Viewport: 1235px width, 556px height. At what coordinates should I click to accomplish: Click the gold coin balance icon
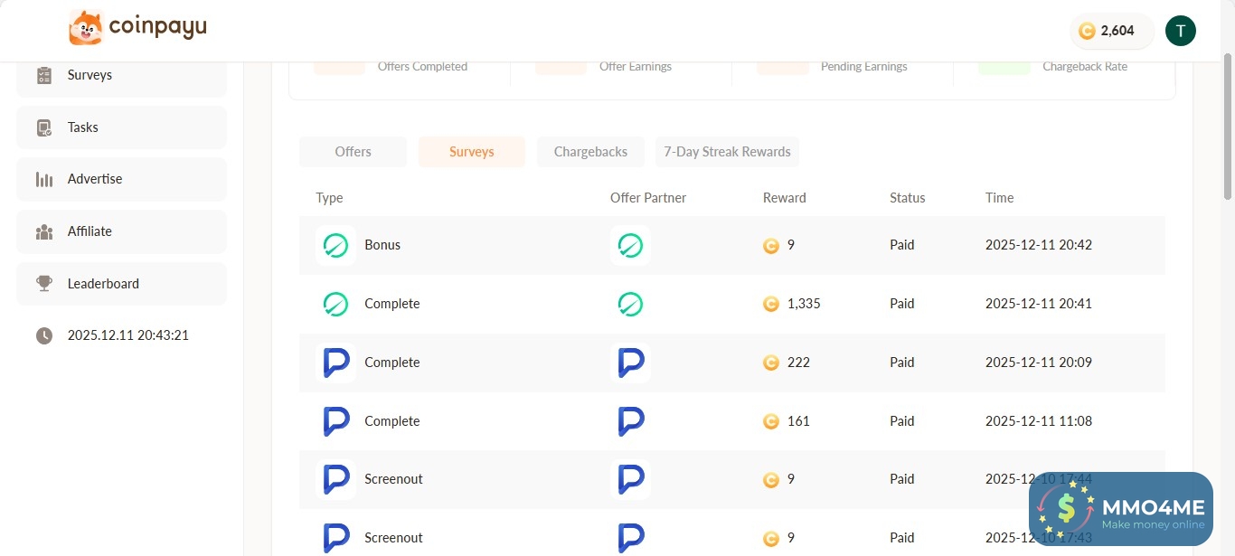1088,30
